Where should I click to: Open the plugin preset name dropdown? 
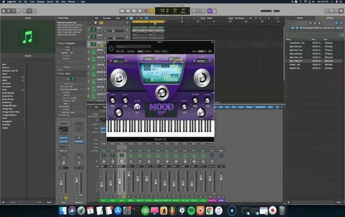point(133,47)
